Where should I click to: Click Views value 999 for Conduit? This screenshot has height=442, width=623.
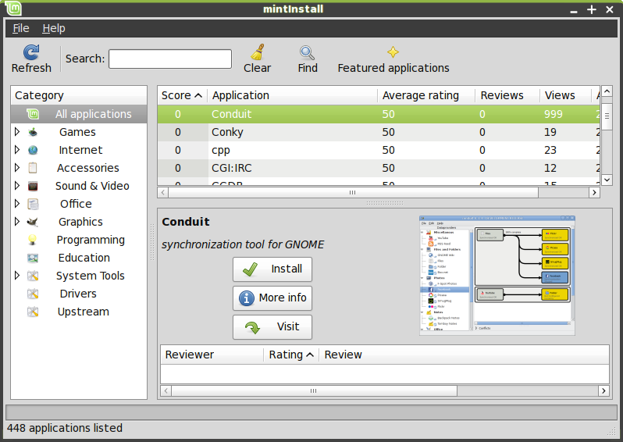553,114
